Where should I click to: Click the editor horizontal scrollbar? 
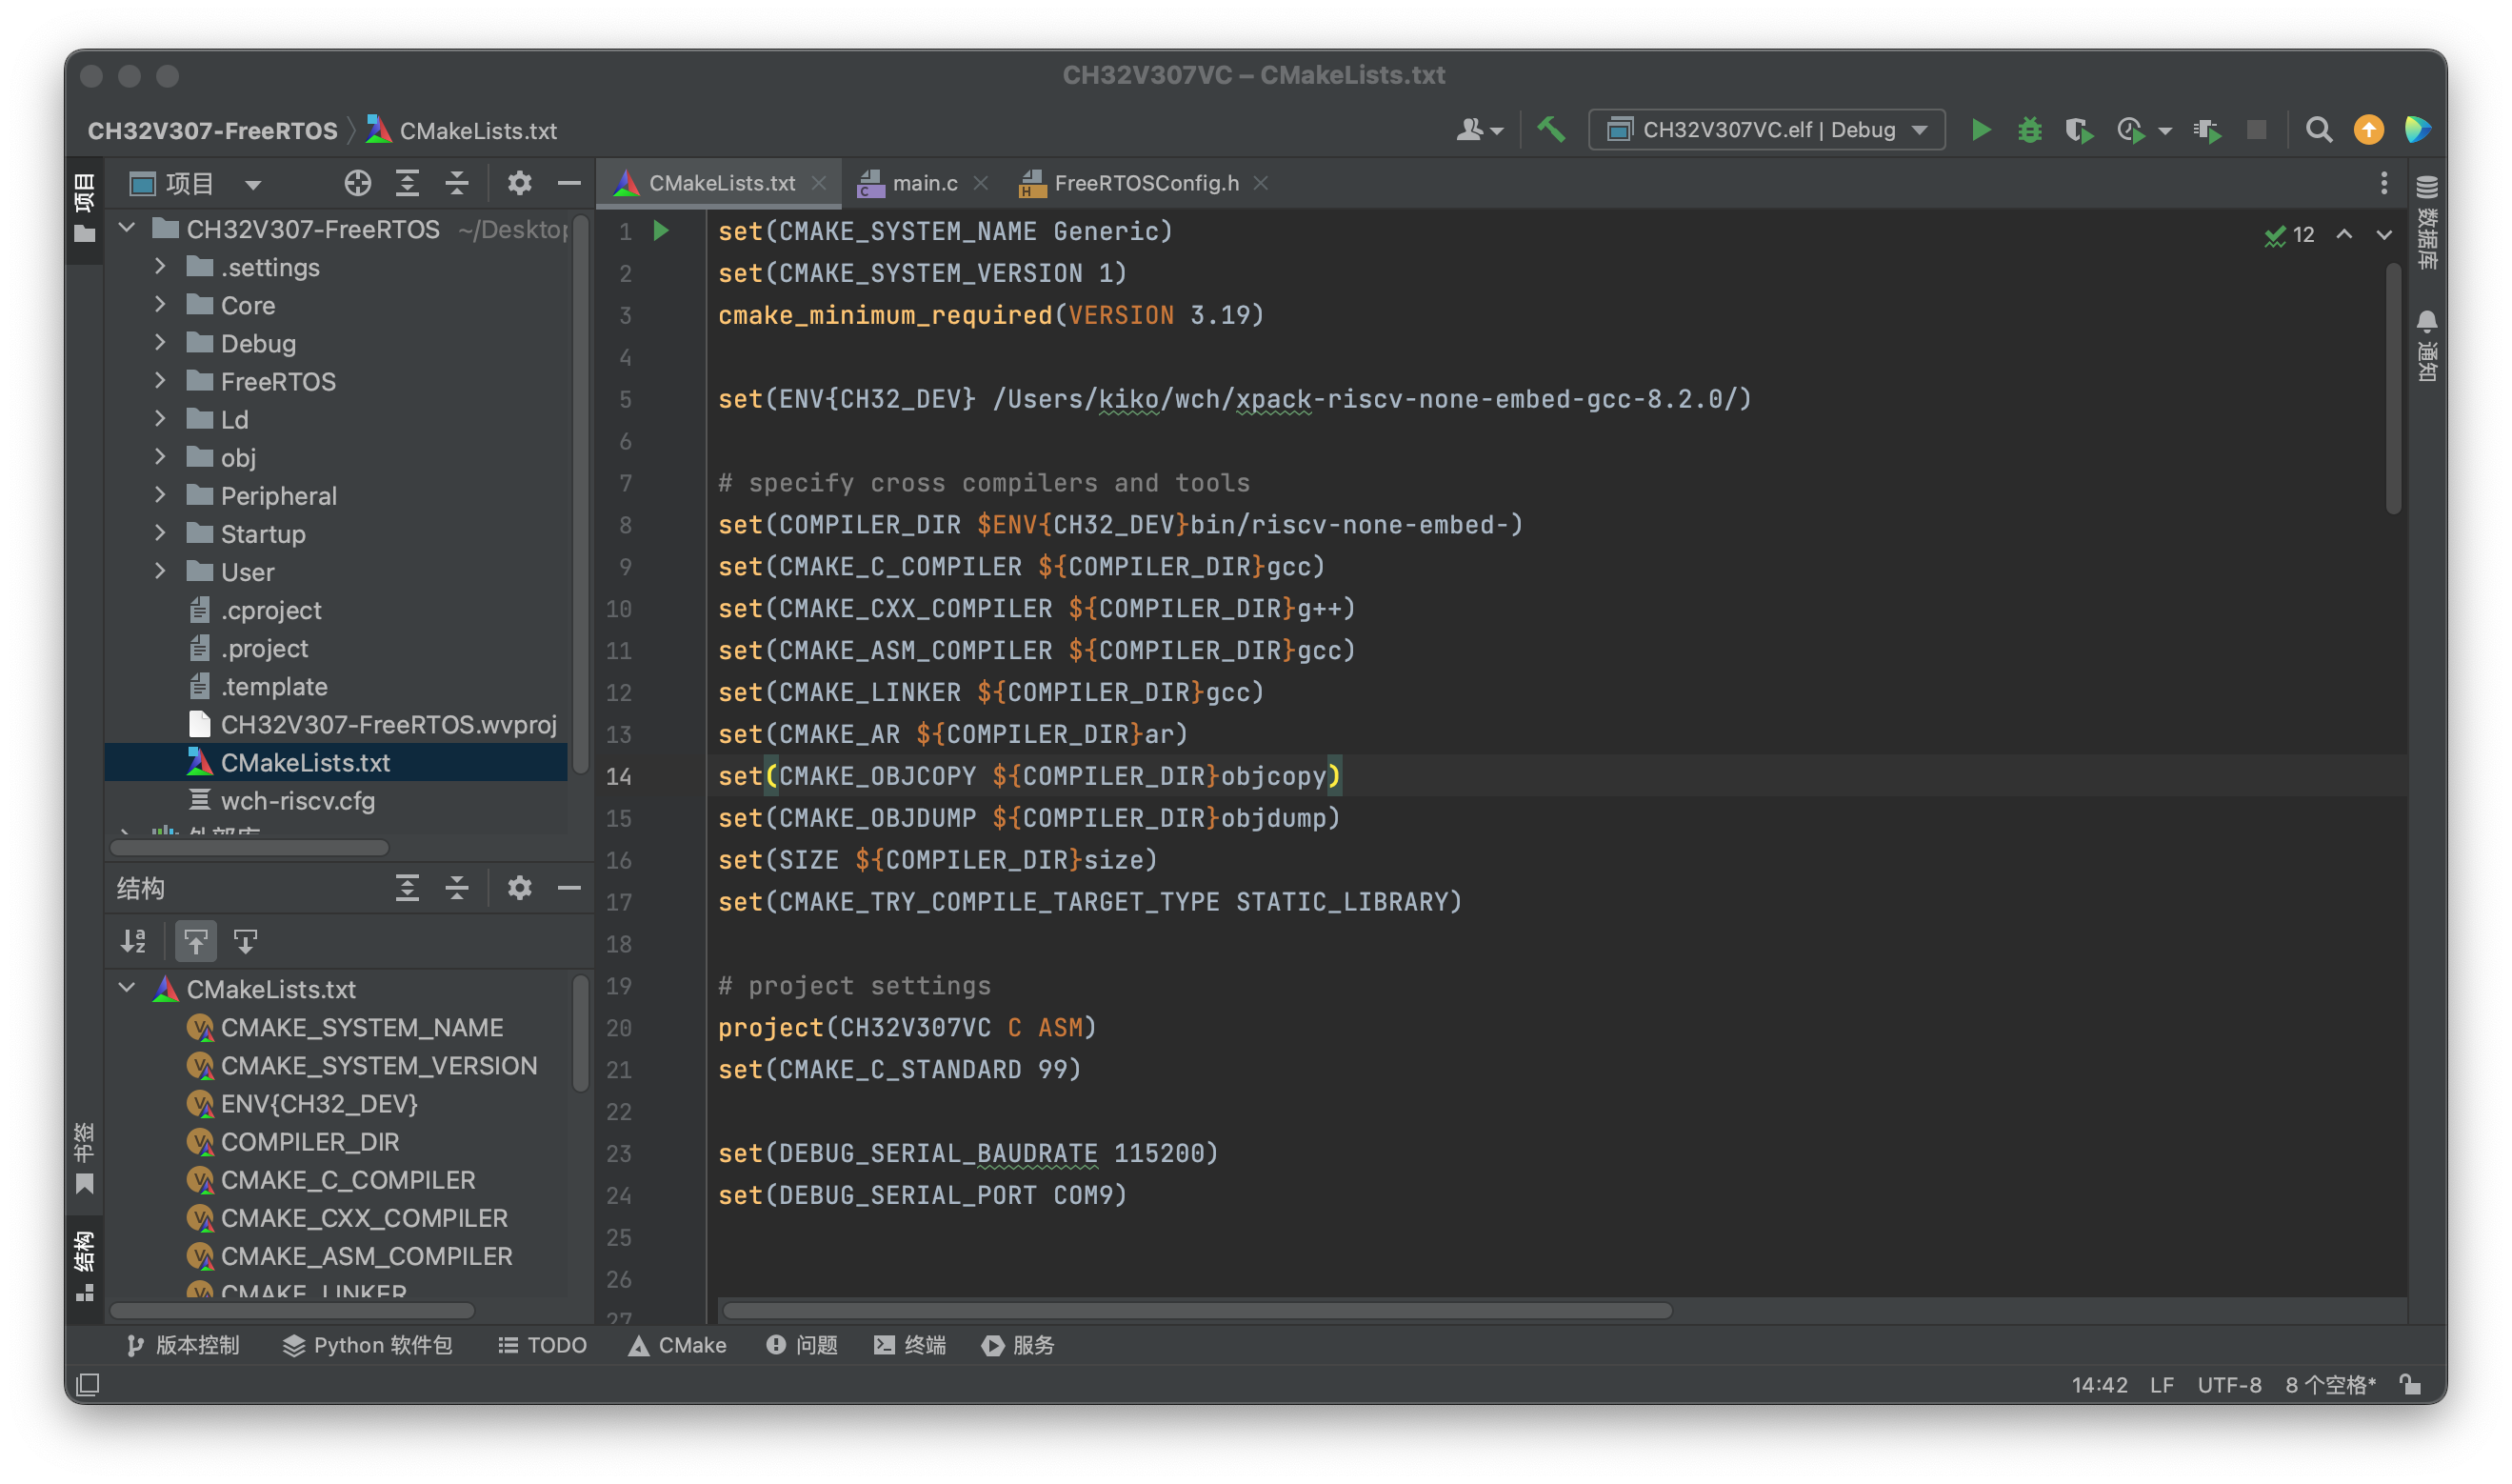coord(1197,1310)
